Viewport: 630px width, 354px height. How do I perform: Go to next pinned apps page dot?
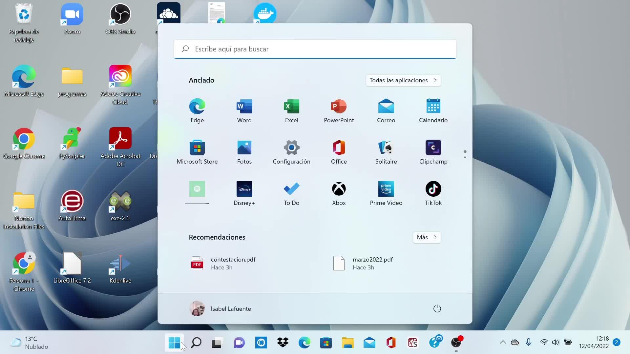click(x=465, y=157)
